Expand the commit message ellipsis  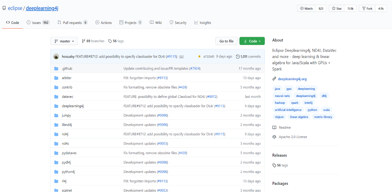click(181, 57)
